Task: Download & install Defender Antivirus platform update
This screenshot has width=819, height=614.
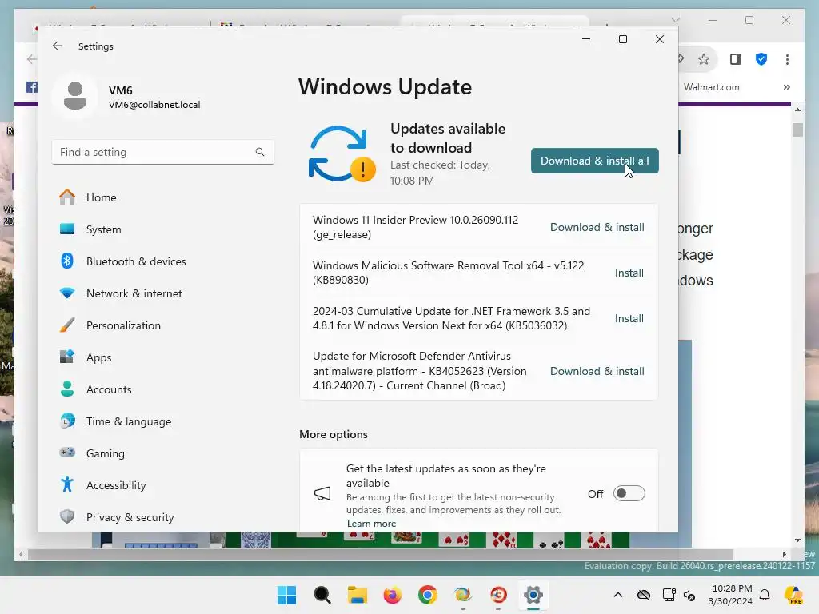Action: [x=597, y=371]
